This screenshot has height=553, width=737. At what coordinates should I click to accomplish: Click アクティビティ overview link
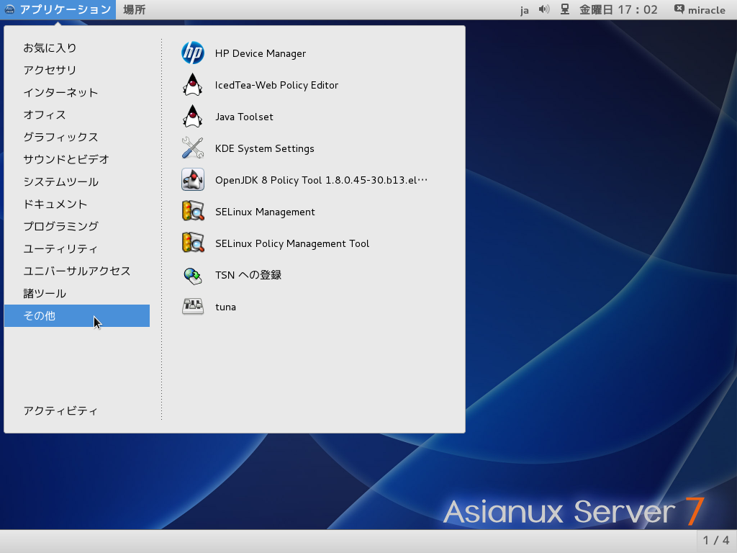60,410
